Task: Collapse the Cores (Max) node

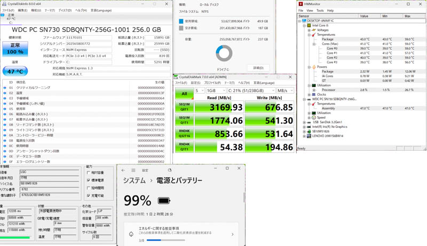Action: 314,44
